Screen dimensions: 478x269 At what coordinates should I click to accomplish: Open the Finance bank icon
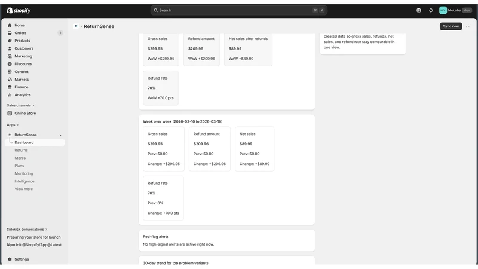point(10,87)
